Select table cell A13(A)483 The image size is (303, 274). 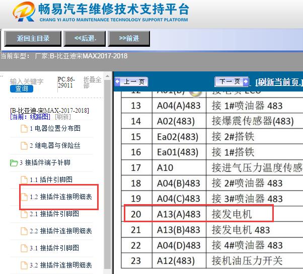tap(179, 214)
